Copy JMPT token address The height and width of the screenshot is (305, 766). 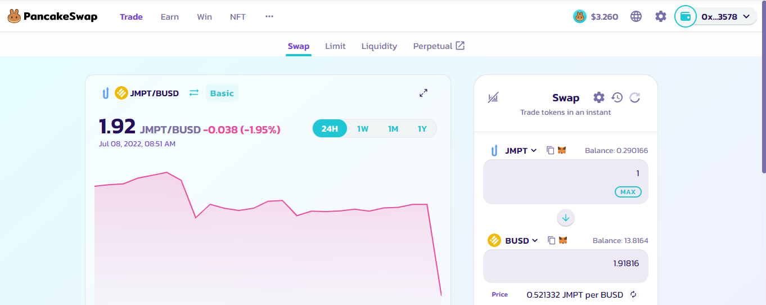(x=551, y=150)
